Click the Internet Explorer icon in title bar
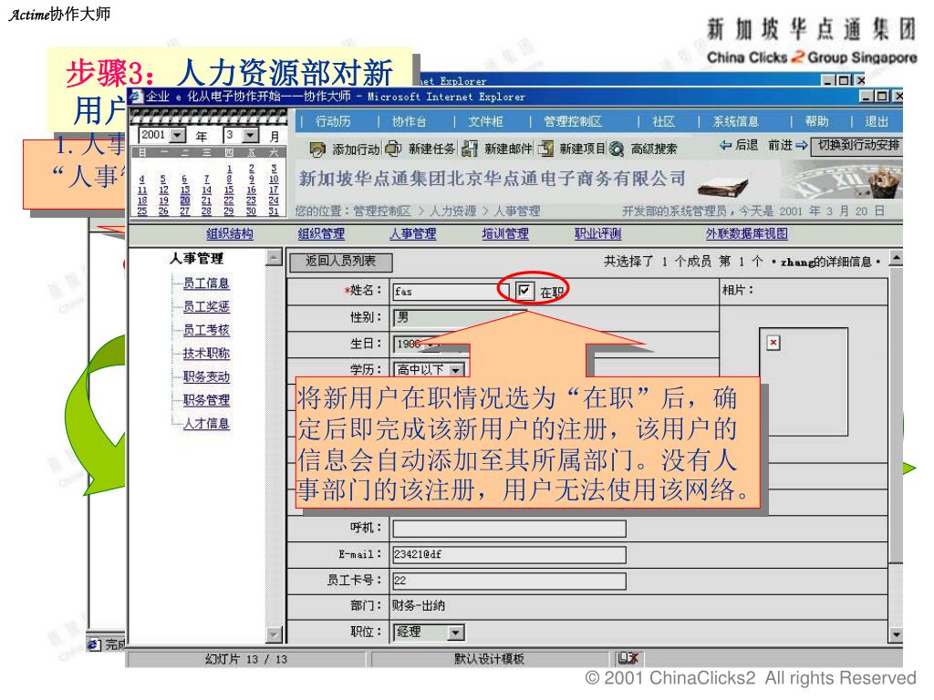This screenshot has width=934, height=700. point(137,96)
